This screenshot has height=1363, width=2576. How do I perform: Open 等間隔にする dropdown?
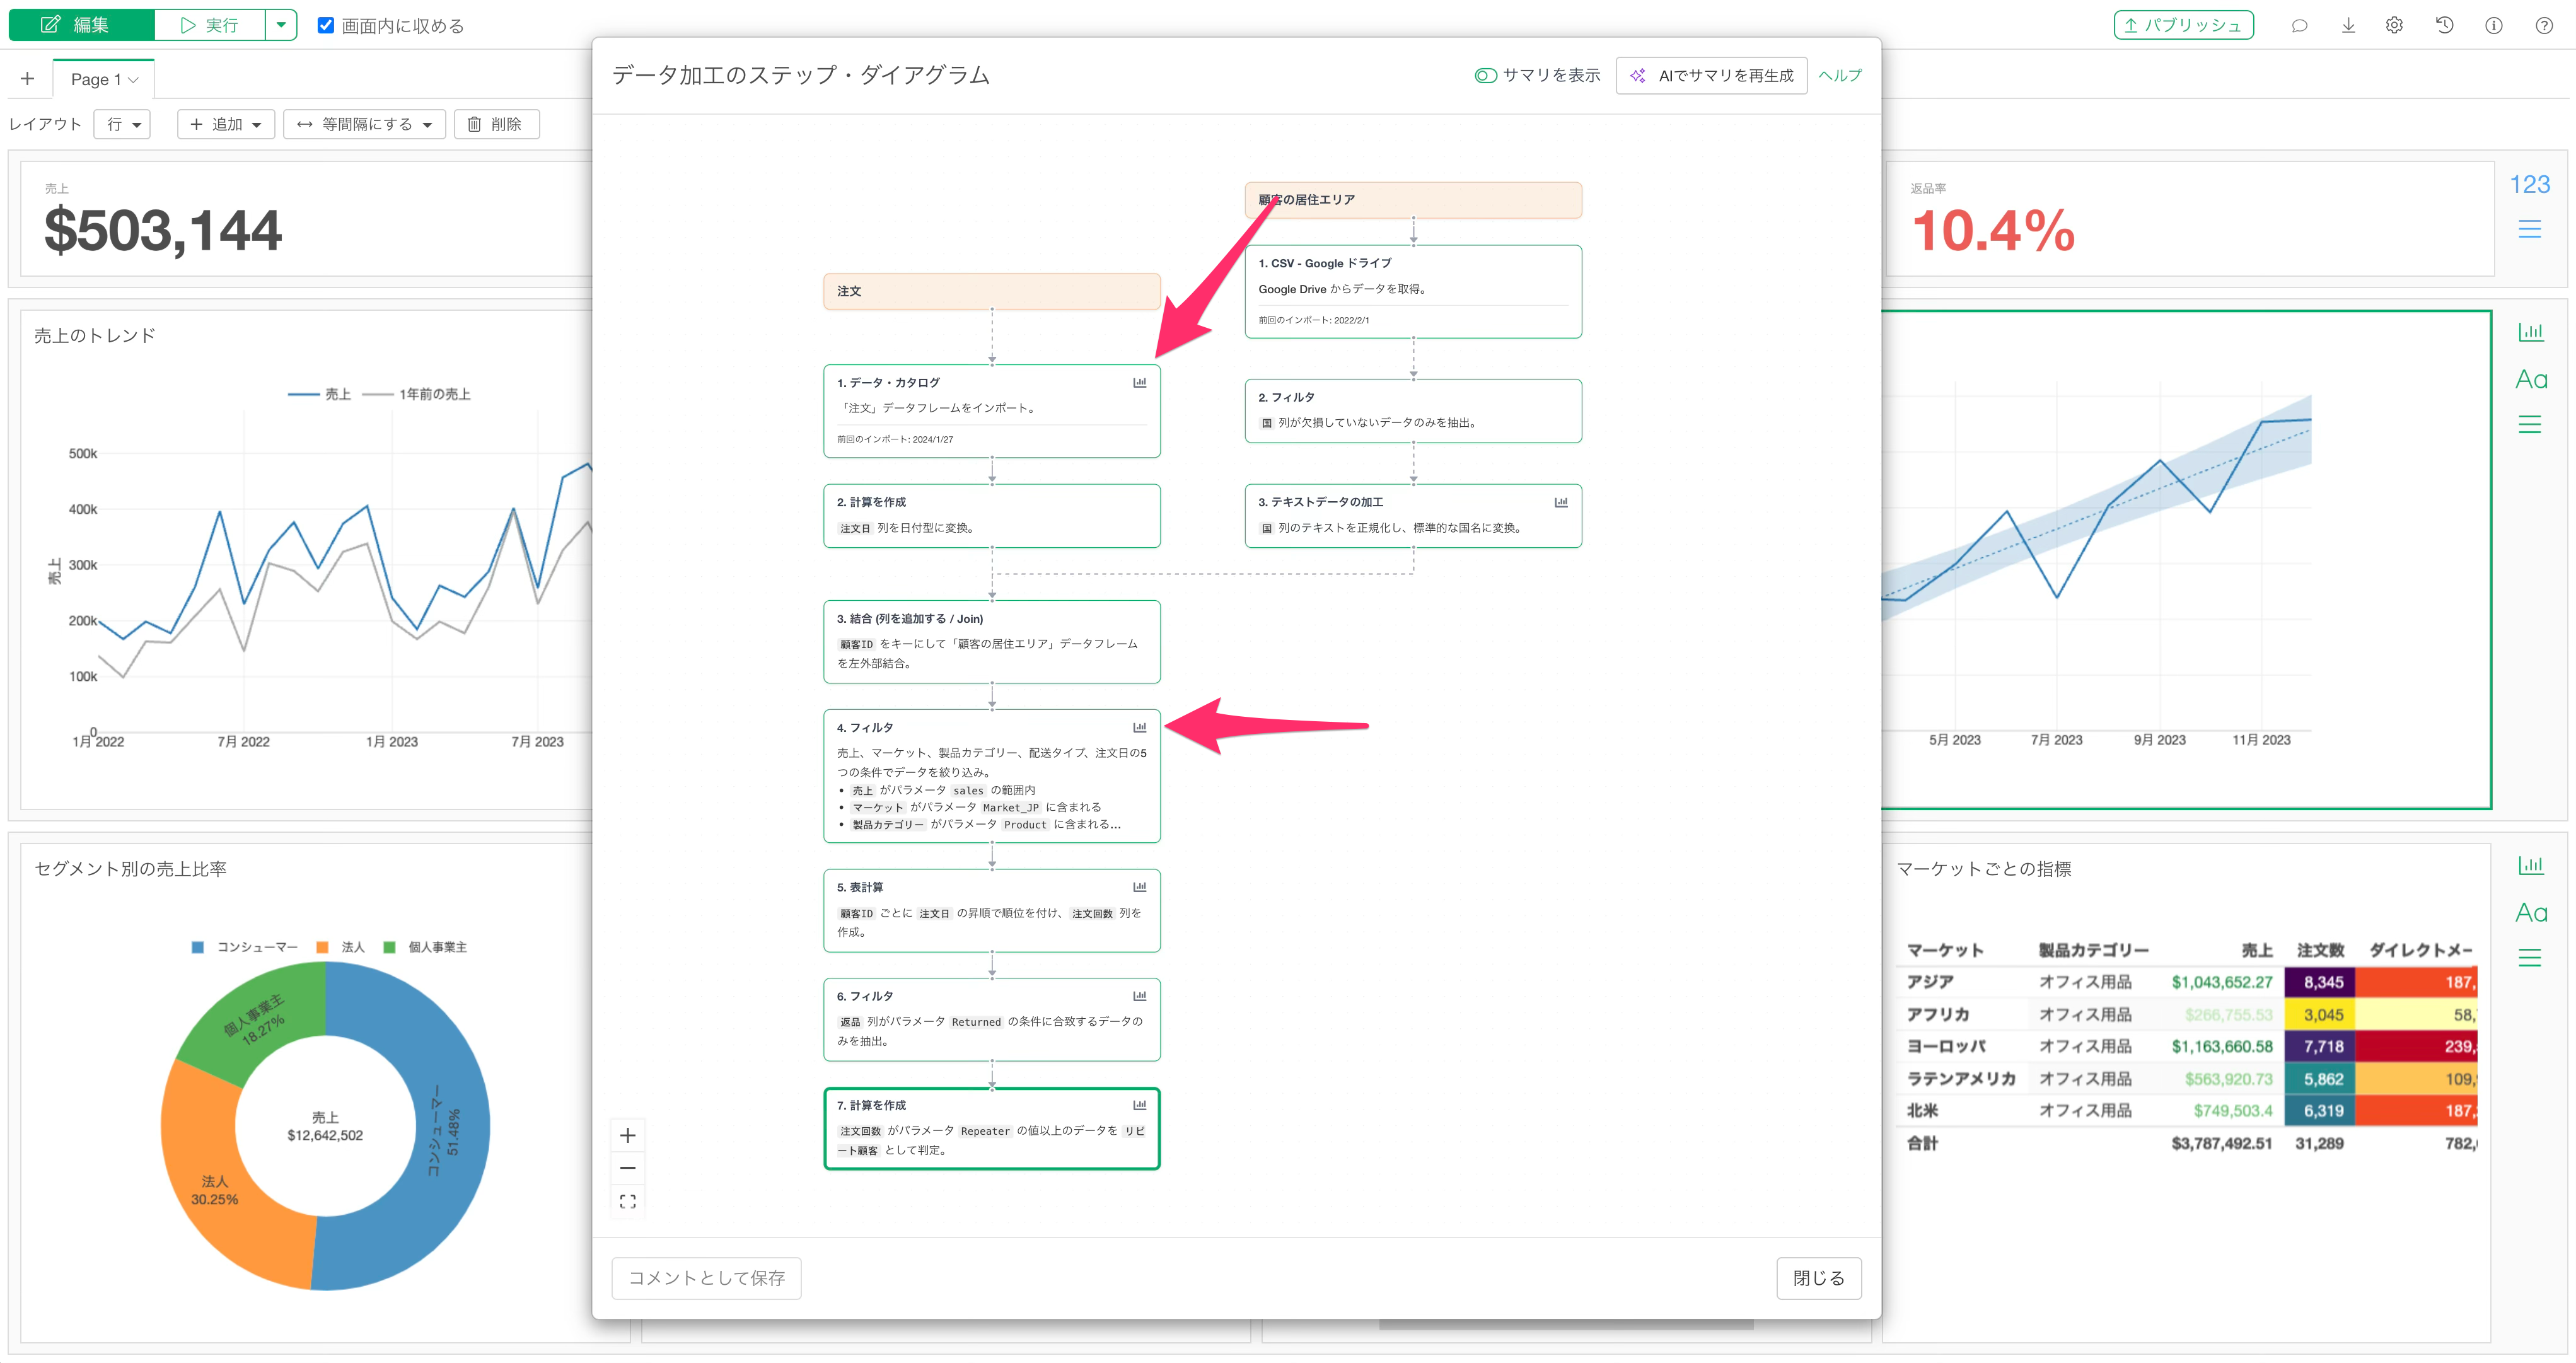coord(365,124)
